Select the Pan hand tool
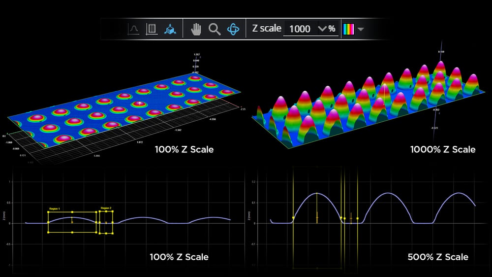The height and width of the screenshot is (277, 492). point(196,29)
